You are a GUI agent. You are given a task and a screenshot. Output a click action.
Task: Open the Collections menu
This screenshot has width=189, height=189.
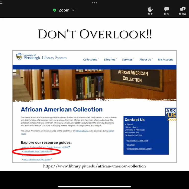[91, 60]
